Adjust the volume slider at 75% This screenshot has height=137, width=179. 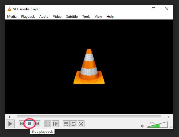point(157,125)
